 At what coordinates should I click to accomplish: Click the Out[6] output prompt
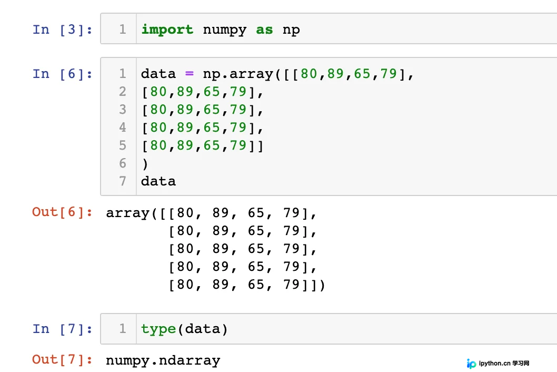click(63, 212)
